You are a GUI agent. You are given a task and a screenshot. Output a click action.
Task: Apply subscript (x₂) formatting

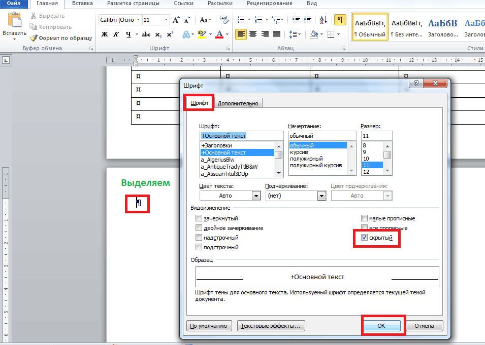(158, 34)
